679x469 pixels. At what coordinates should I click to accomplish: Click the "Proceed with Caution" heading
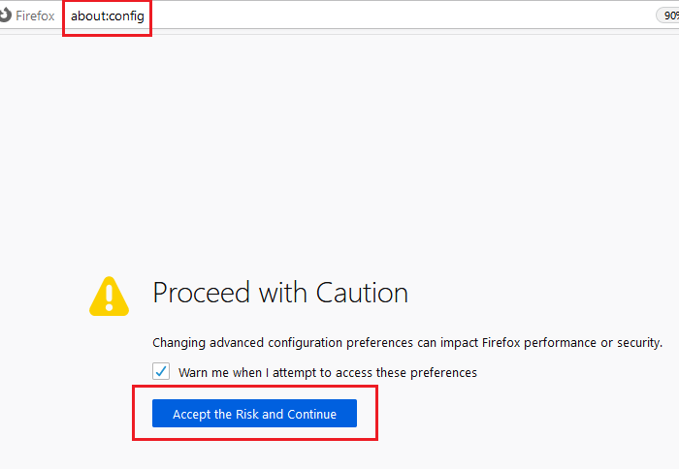(280, 293)
